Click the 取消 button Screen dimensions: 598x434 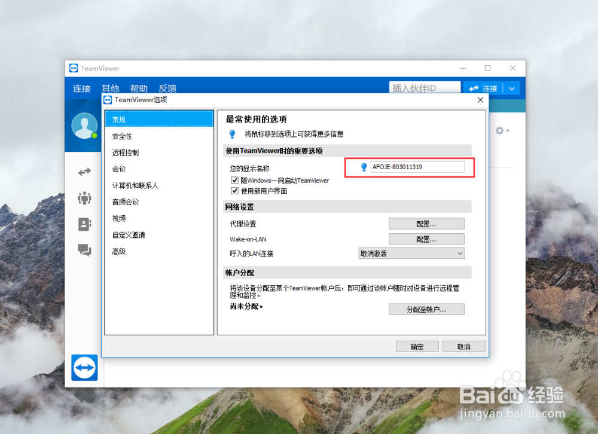pos(464,347)
